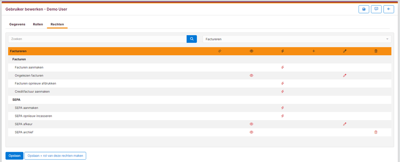Click the magnifier search button

coord(192,39)
